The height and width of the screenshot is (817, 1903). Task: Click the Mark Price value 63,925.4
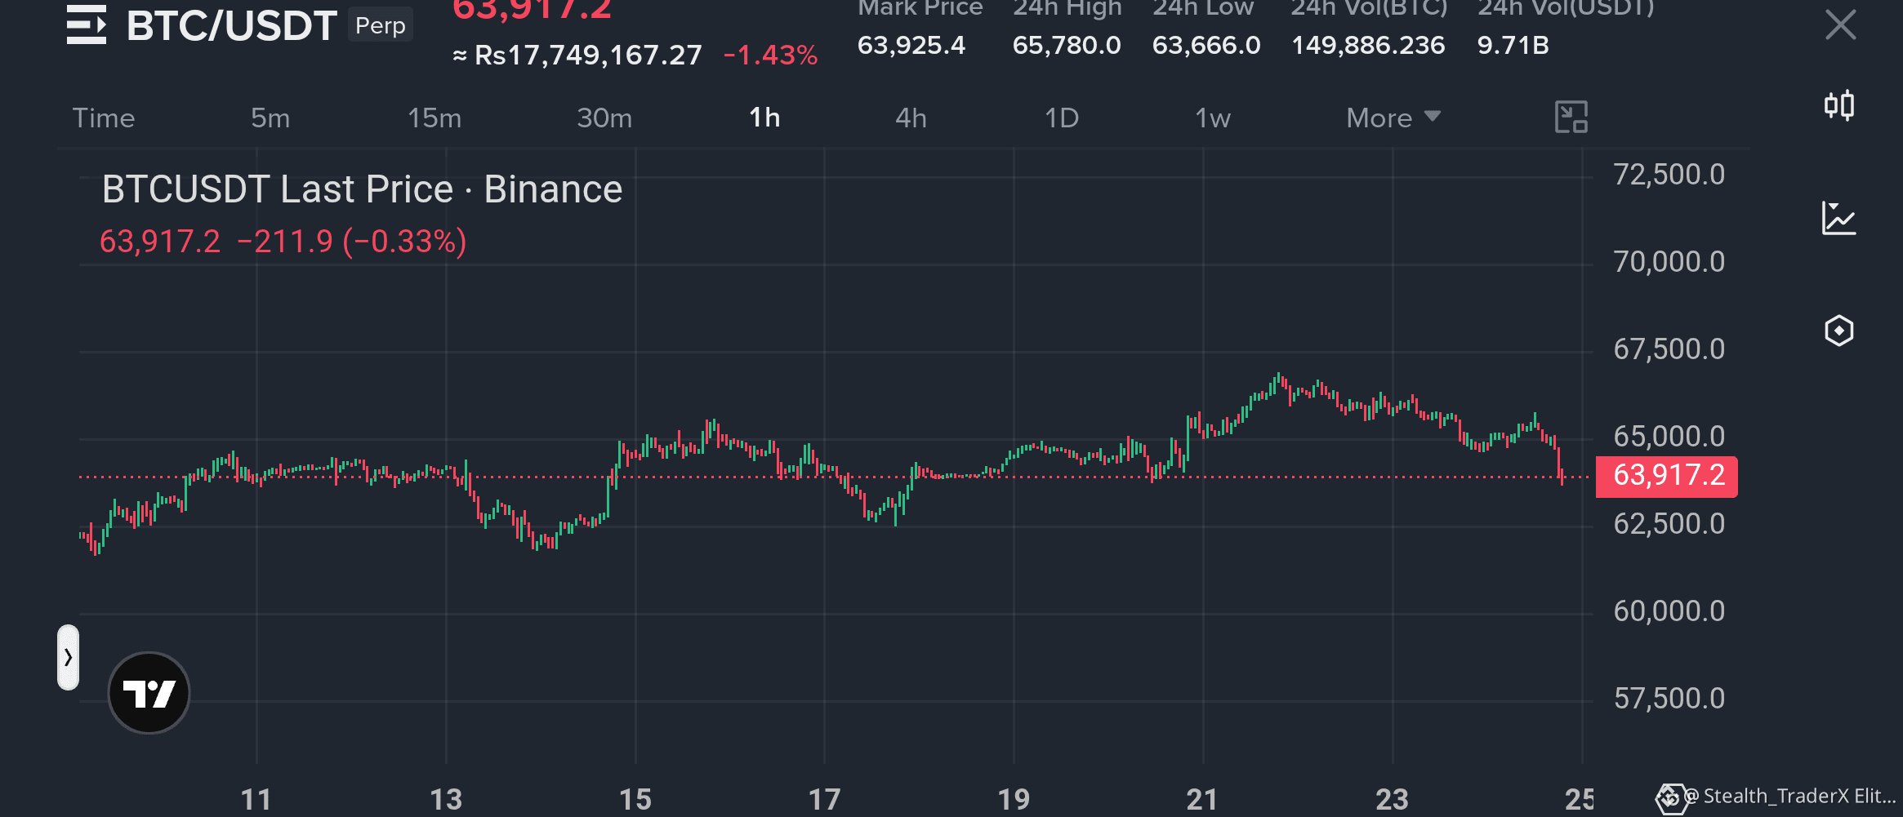pyautogui.click(x=911, y=45)
